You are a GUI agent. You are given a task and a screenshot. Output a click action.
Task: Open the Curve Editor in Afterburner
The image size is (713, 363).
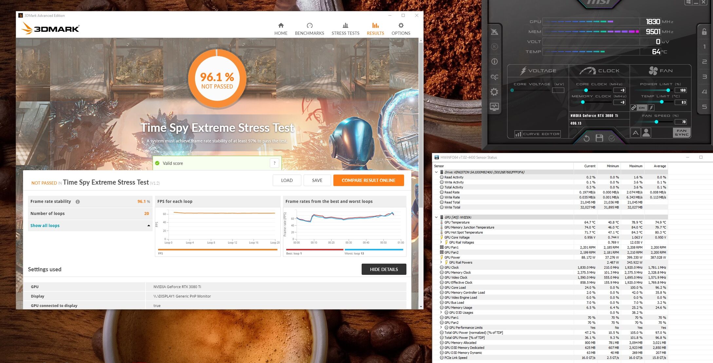(x=537, y=134)
